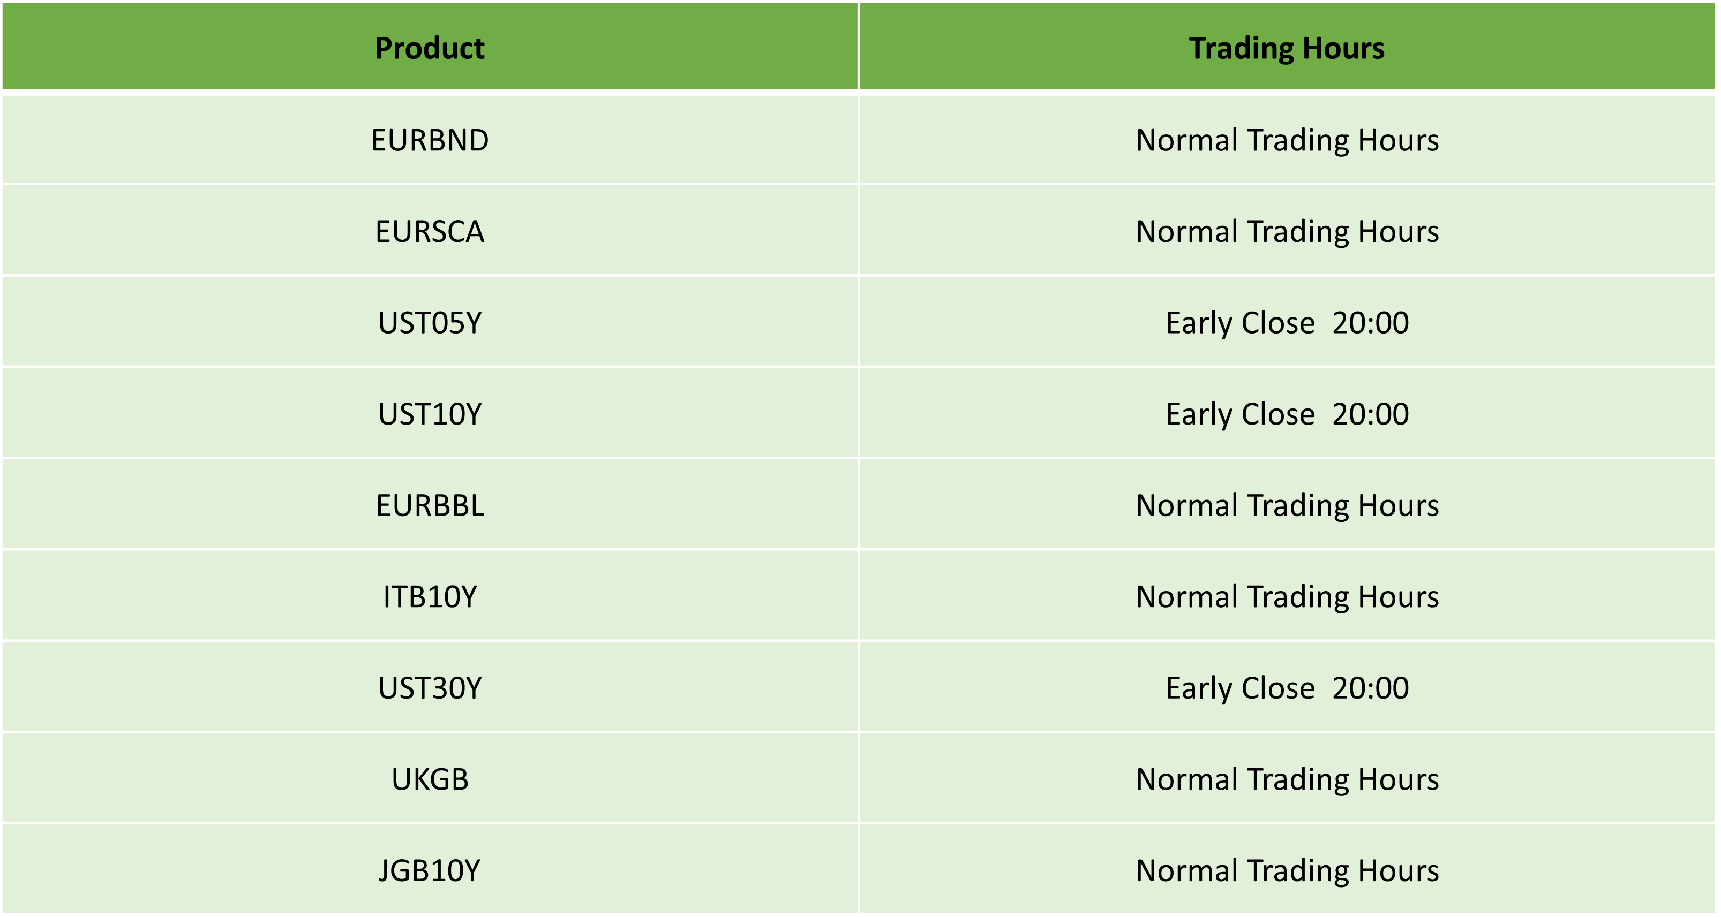1721x917 pixels.
Task: Select the EURBND product cell
Action: pyautogui.click(x=430, y=140)
